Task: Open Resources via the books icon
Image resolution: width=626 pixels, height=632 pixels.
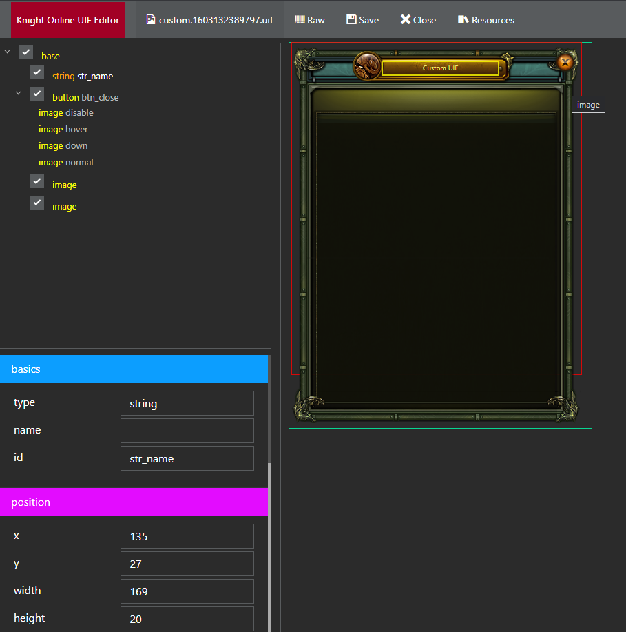Action: pyautogui.click(x=463, y=19)
